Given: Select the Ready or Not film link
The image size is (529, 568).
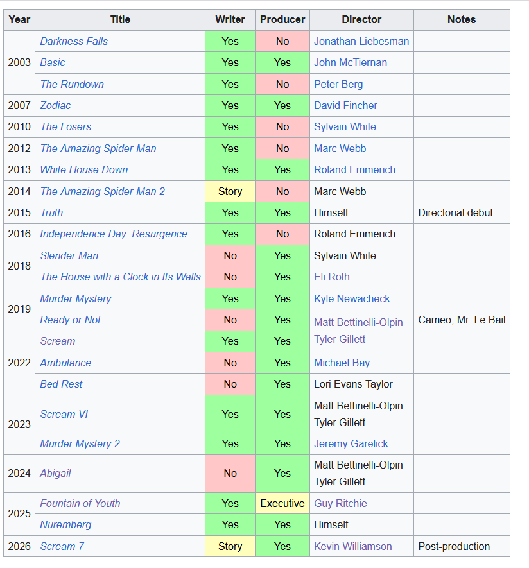Looking at the screenshot, I should 70,320.
